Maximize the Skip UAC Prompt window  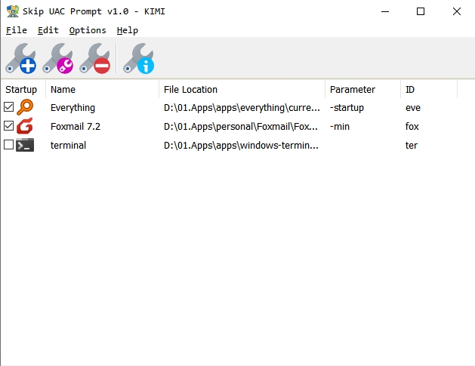pos(421,11)
